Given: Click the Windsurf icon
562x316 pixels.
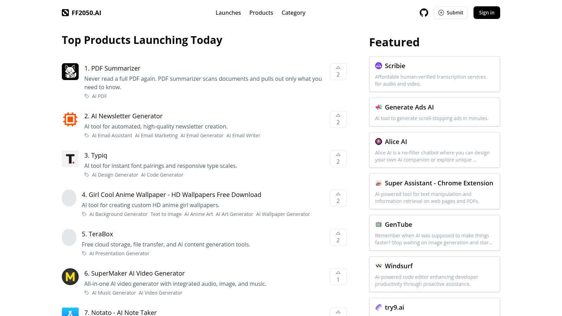Looking at the screenshot, I should click(379, 266).
